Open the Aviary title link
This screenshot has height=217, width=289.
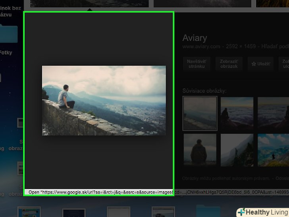tap(195, 38)
